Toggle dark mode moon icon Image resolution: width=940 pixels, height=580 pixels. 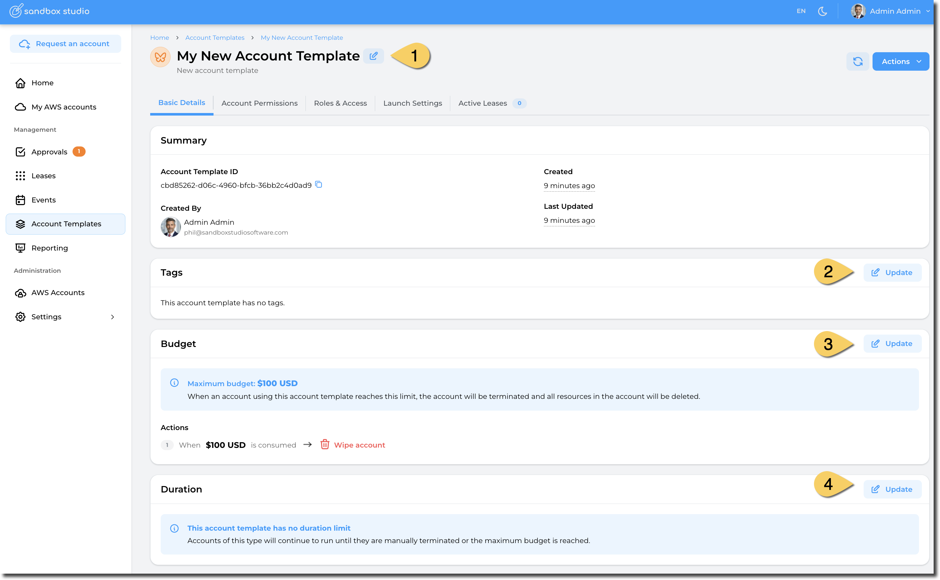pyautogui.click(x=822, y=11)
